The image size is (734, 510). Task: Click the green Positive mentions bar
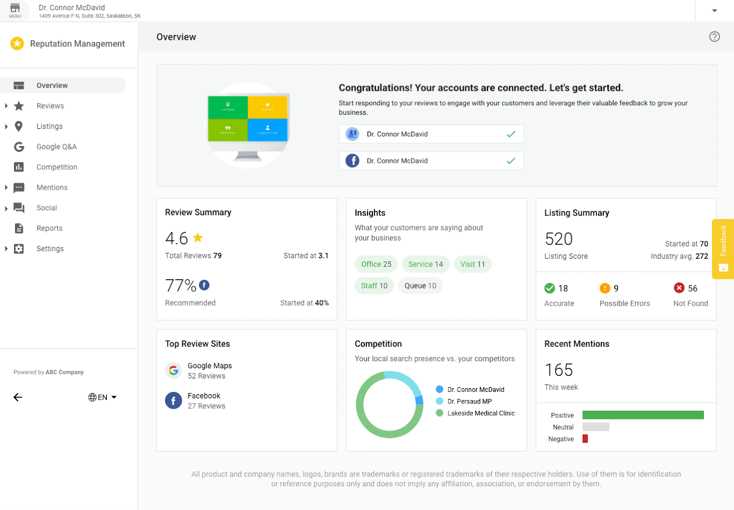click(x=643, y=415)
